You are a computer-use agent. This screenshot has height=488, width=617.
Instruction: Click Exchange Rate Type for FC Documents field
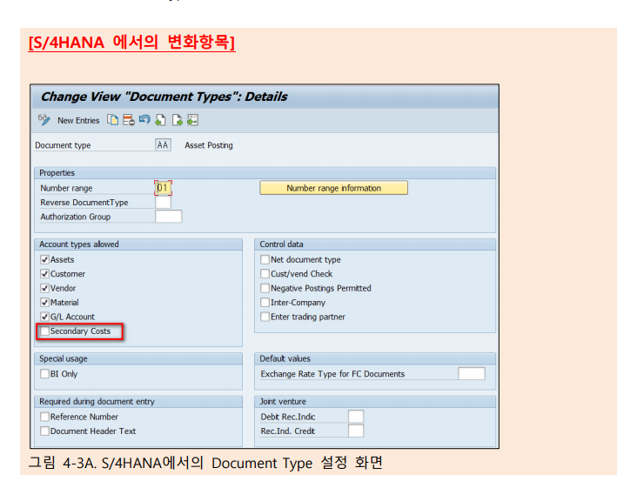pos(472,373)
